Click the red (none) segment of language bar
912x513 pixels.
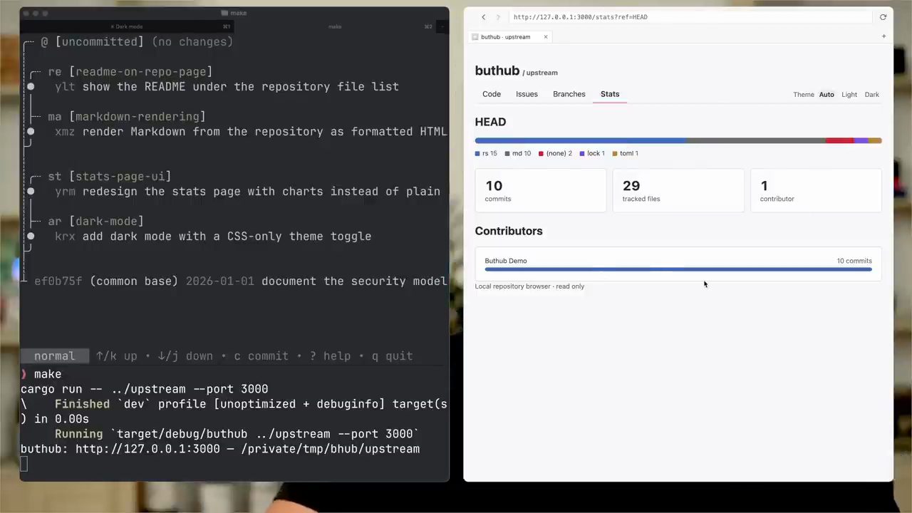pos(839,141)
